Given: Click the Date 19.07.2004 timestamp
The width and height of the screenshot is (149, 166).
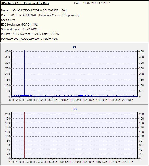Looking at the screenshot, I should (92, 3).
